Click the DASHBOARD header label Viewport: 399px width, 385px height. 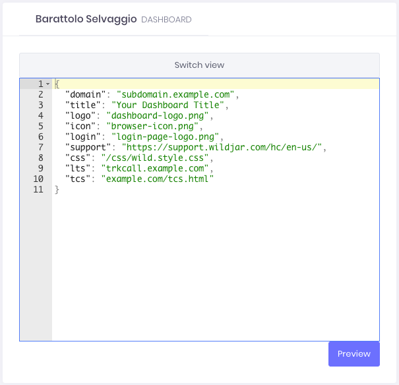pos(166,20)
